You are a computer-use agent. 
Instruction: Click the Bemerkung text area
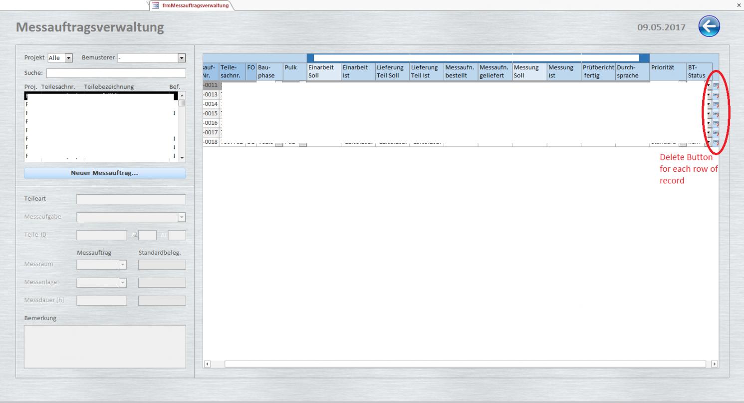point(105,347)
